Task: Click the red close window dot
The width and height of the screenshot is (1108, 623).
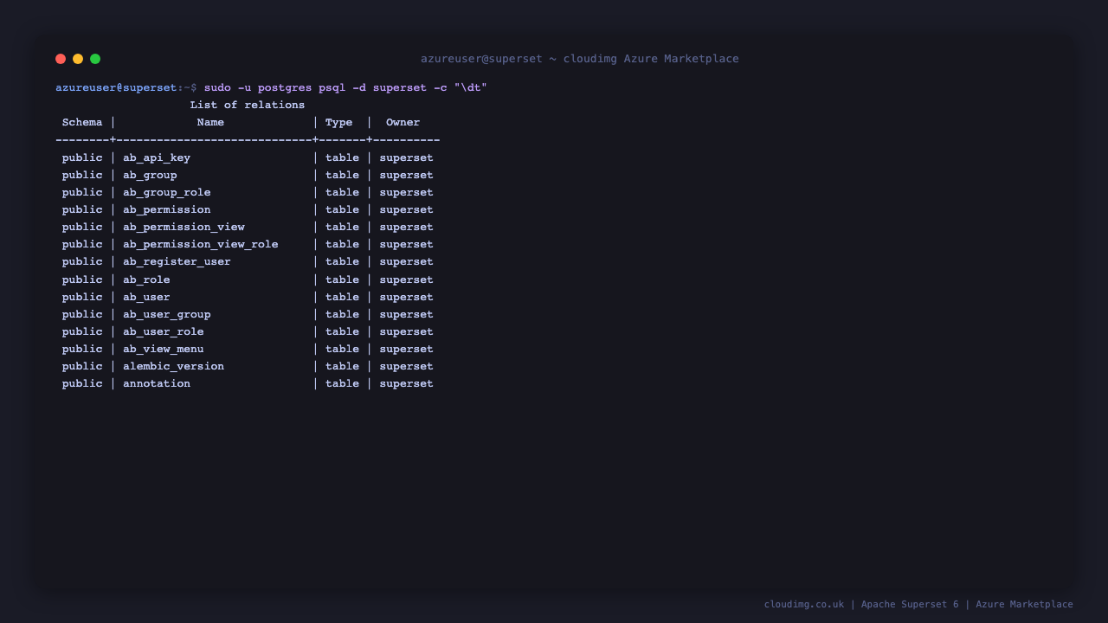Action: (x=61, y=59)
